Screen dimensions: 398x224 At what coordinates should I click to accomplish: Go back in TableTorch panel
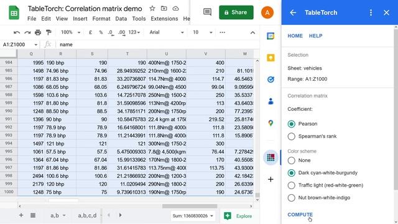[x=293, y=12]
